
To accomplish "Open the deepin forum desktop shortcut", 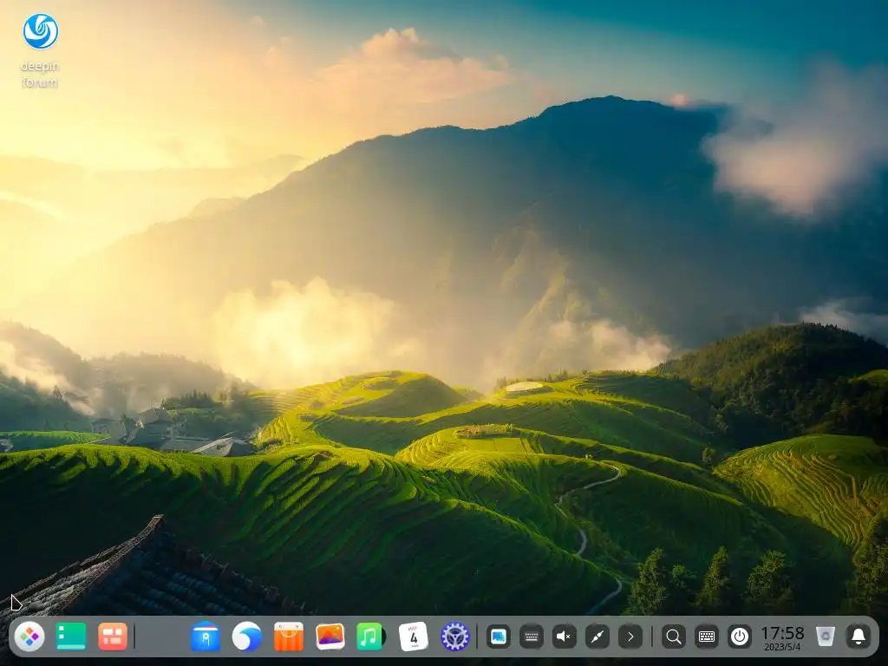I will [x=40, y=49].
